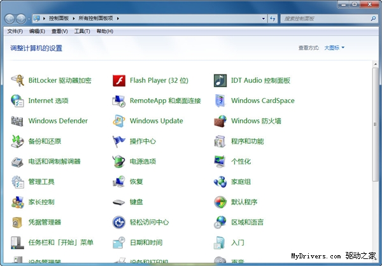Click the 恢复 recovery icon
The image size is (382, 266).
(119, 182)
